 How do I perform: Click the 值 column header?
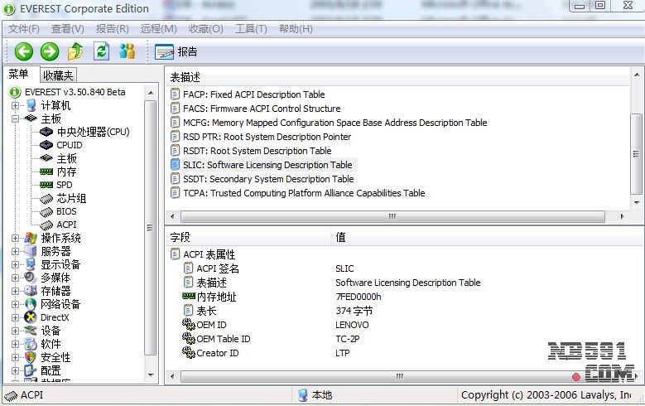(341, 237)
